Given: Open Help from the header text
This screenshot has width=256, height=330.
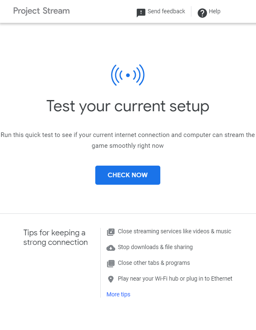Looking at the screenshot, I should coord(215,11).
